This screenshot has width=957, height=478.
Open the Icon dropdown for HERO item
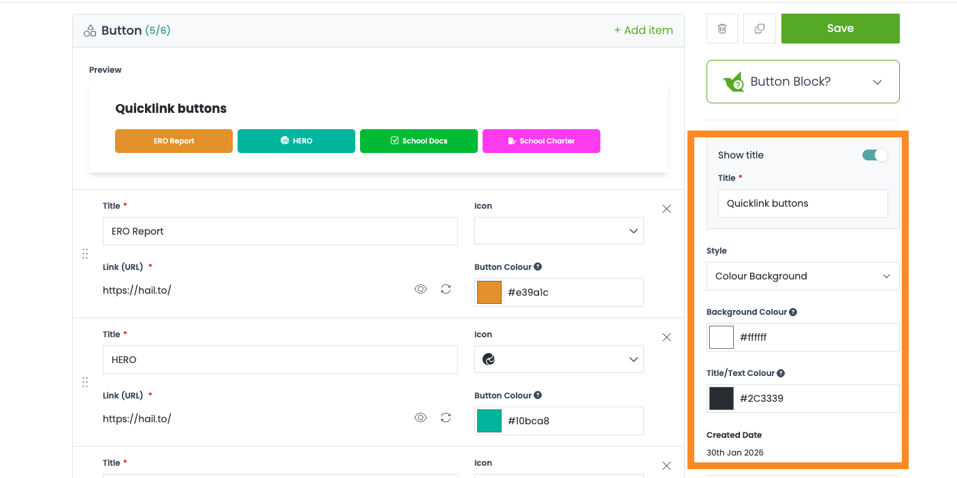coord(559,360)
